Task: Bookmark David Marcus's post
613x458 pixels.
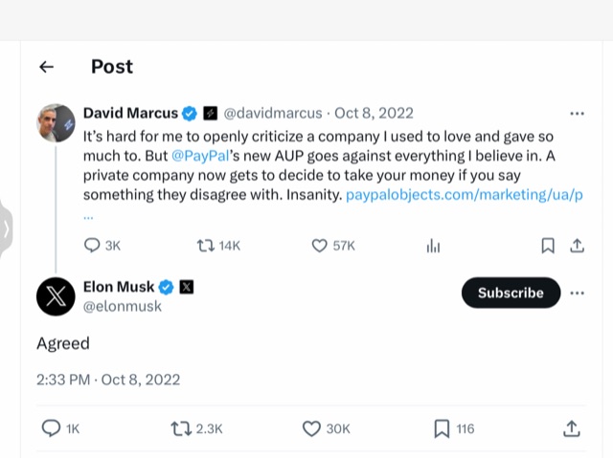Action: point(548,246)
